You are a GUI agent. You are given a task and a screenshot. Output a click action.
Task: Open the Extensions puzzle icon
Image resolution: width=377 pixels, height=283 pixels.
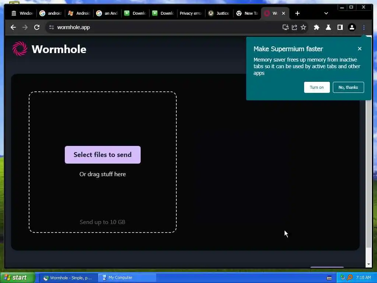[x=316, y=27]
